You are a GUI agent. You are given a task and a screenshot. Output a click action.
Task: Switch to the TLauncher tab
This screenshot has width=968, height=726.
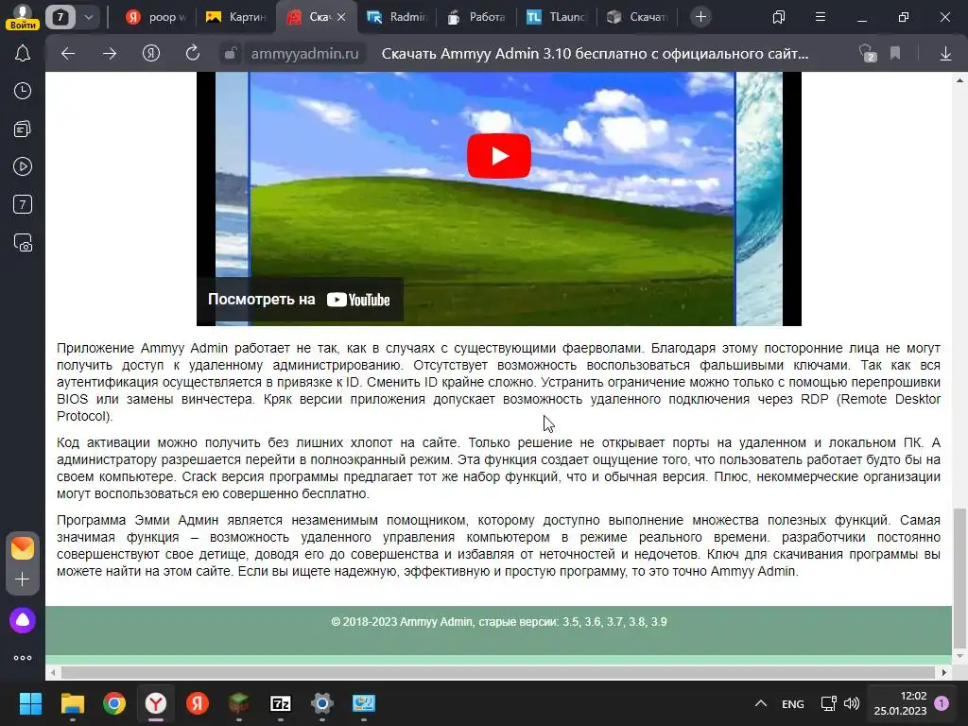point(556,17)
